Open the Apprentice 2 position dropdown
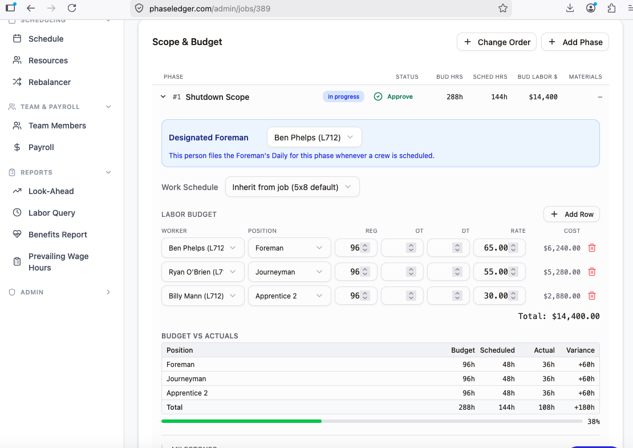633x448 pixels. point(290,296)
